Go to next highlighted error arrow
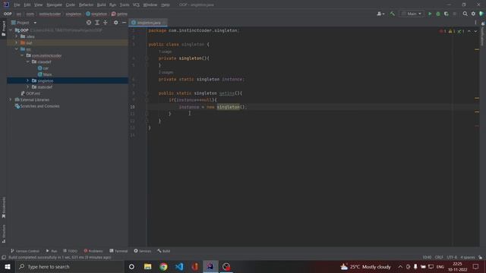 click(475, 31)
